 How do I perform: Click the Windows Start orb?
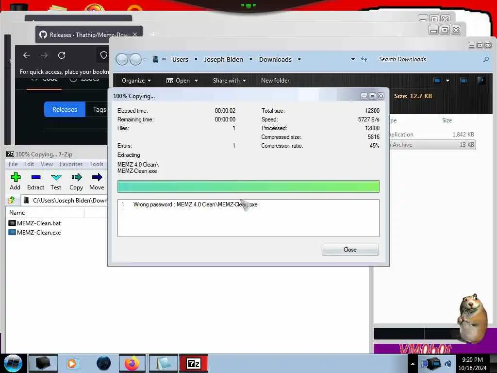point(13,363)
